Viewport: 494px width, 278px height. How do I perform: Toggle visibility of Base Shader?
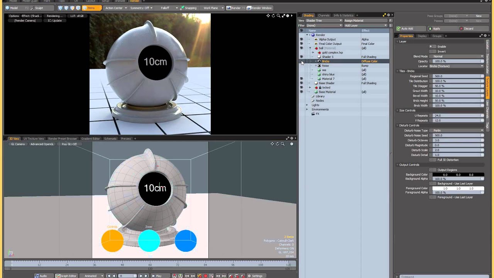(x=301, y=83)
